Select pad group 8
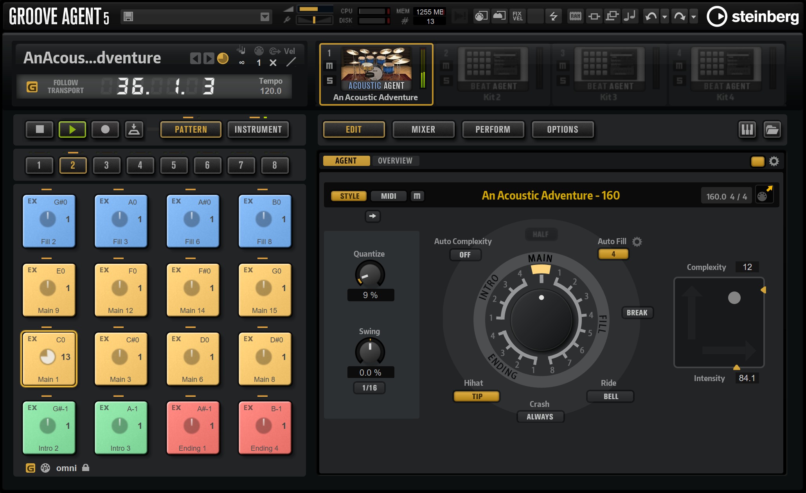 (x=275, y=165)
